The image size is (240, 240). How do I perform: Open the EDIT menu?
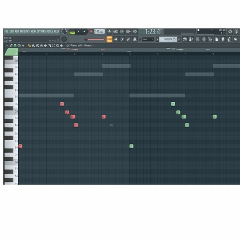coord(12,31)
